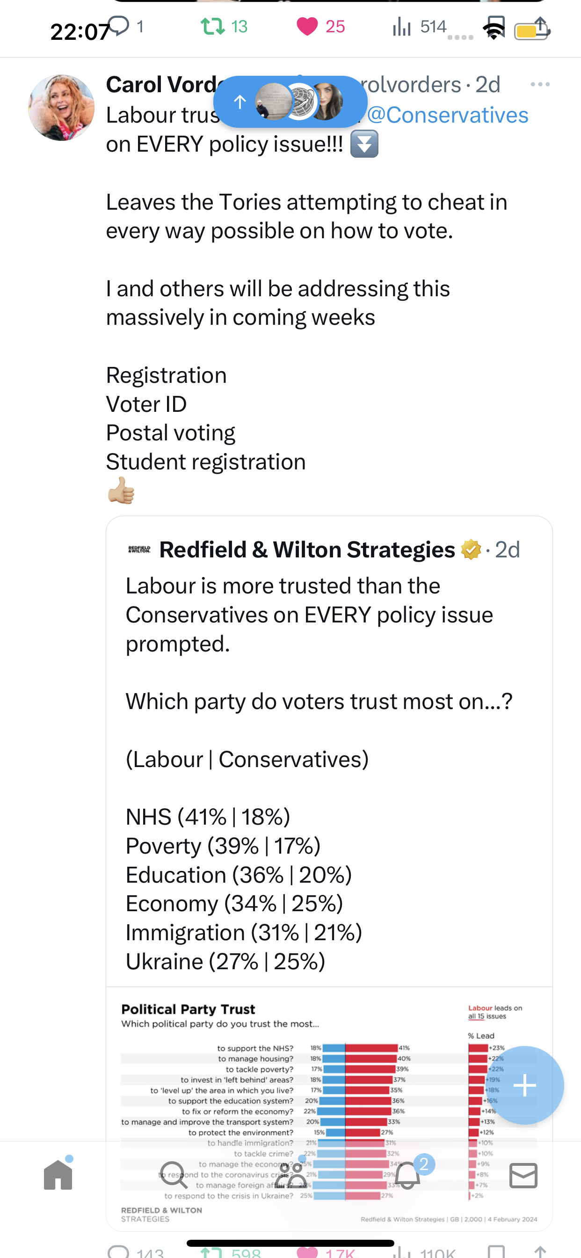Tap the blue new posts pill
Image resolution: width=581 pixels, height=1258 pixels.
(290, 102)
